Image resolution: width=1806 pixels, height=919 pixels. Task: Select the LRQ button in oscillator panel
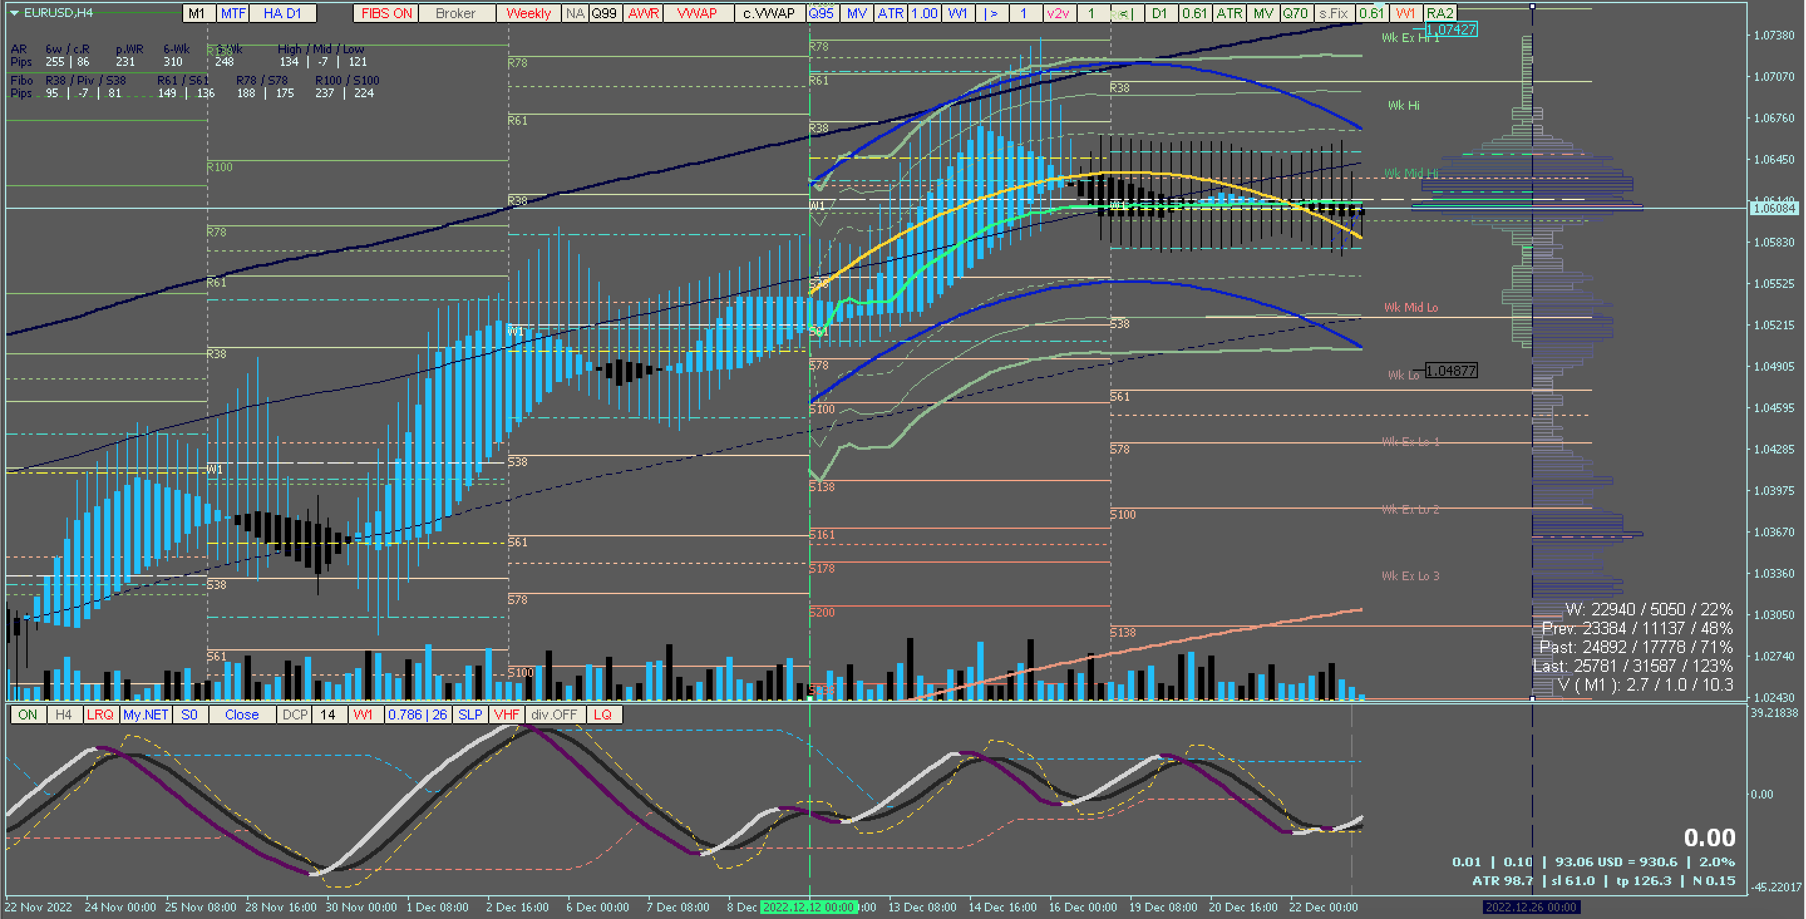pyautogui.click(x=100, y=714)
